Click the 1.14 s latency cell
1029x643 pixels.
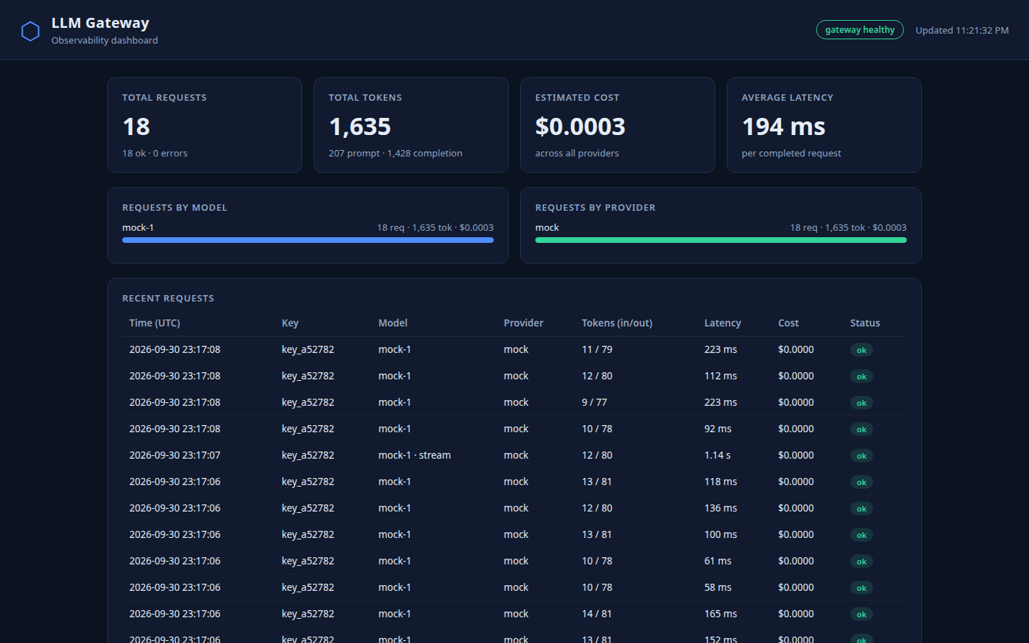717,455
